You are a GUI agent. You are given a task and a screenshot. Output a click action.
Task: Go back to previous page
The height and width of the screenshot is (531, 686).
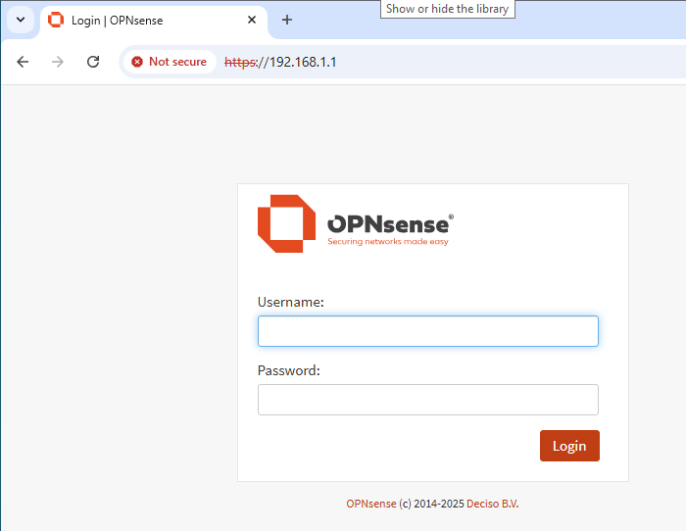click(23, 62)
